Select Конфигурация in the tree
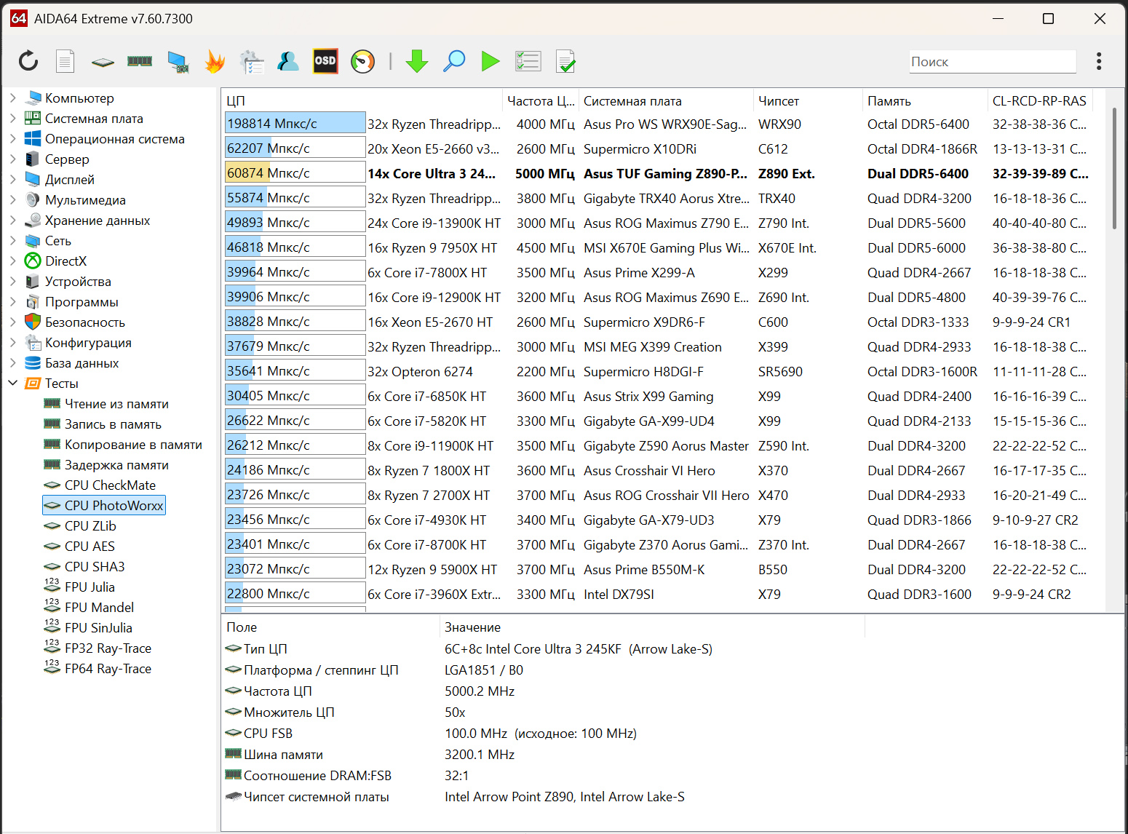Screen dimensions: 1128x834 pyautogui.click(x=88, y=342)
